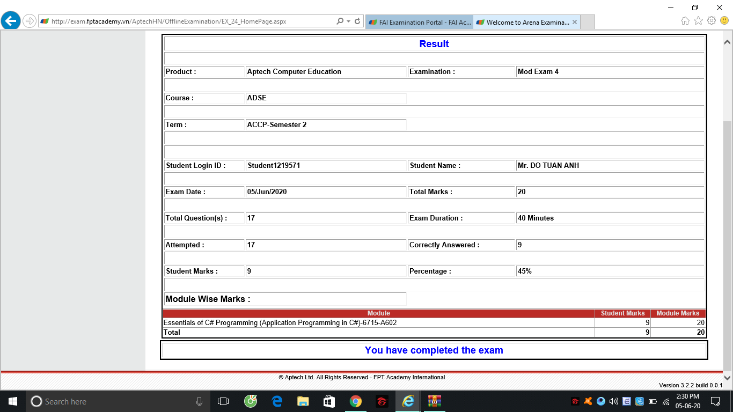
Task: Click student name Mr. DO TUAN ANH
Action: click(548, 165)
